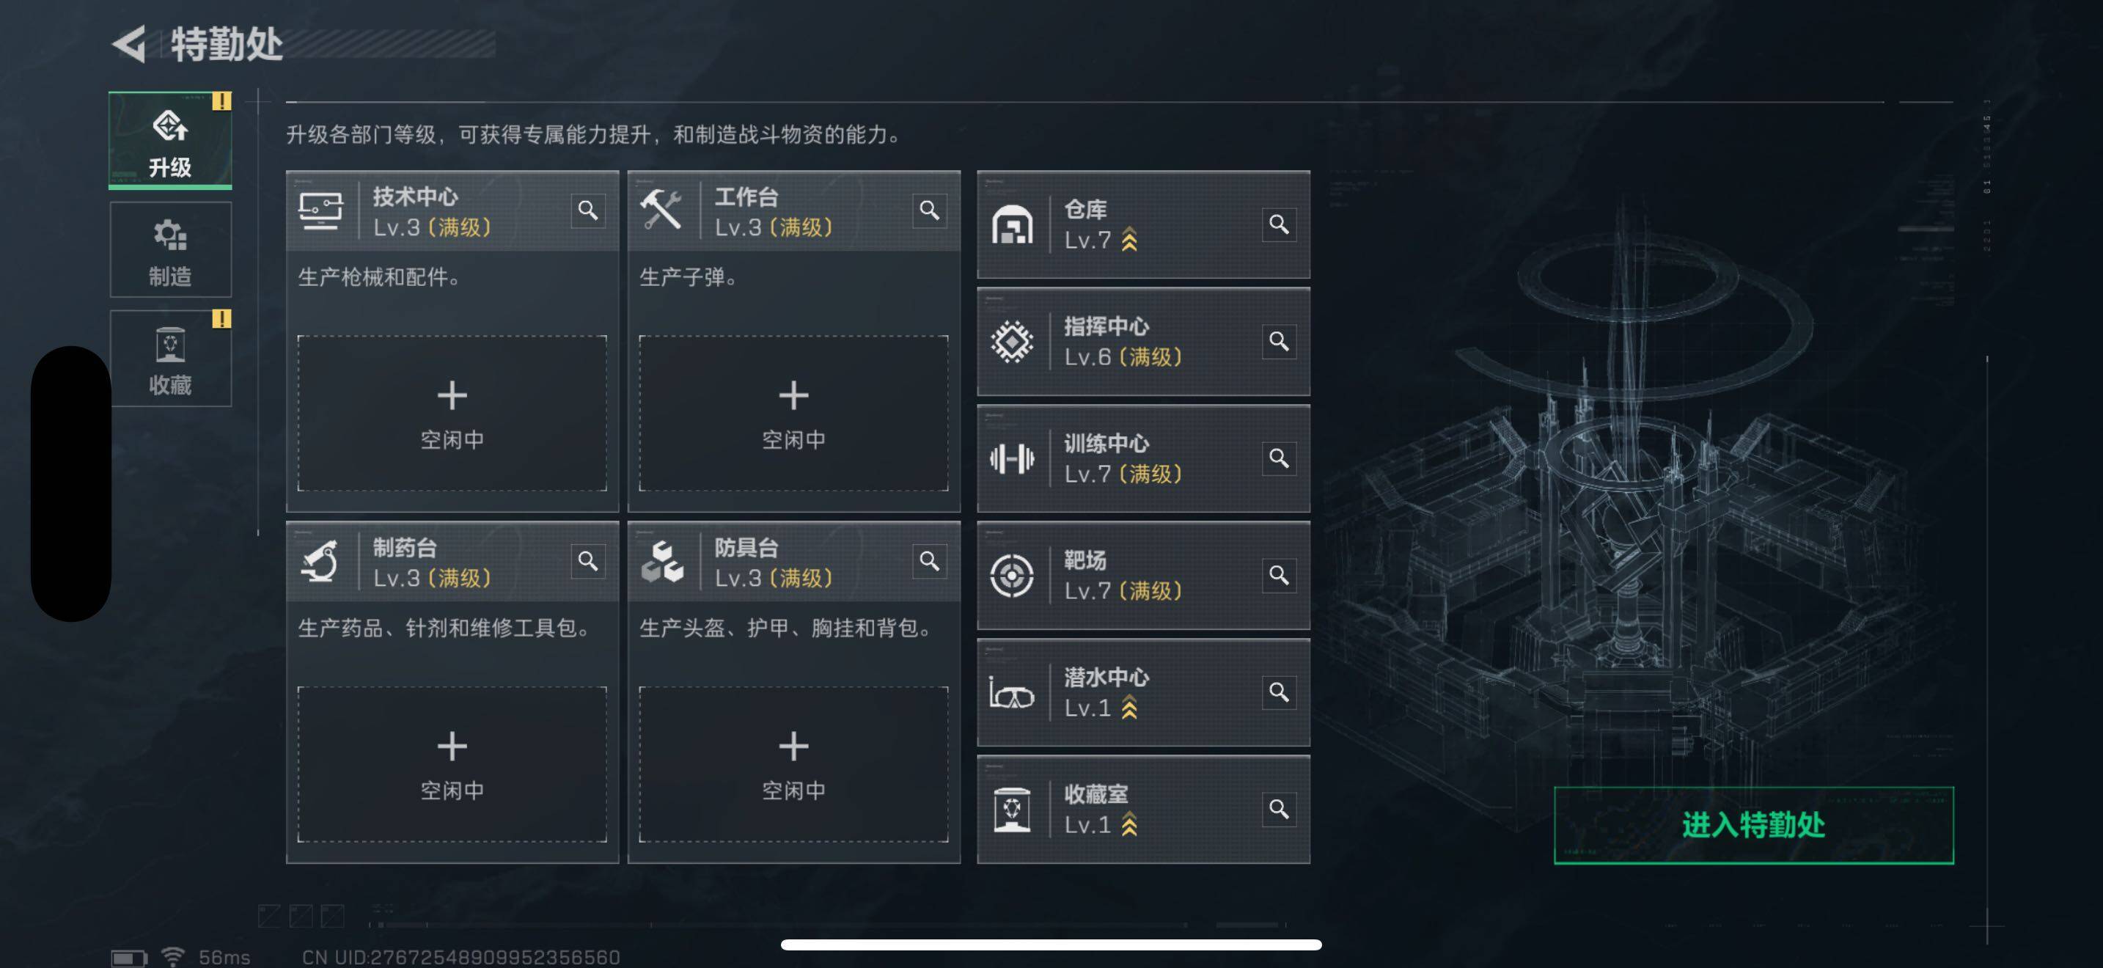View 制药台 details via magnifier icon
The image size is (2103, 968).
tap(588, 561)
